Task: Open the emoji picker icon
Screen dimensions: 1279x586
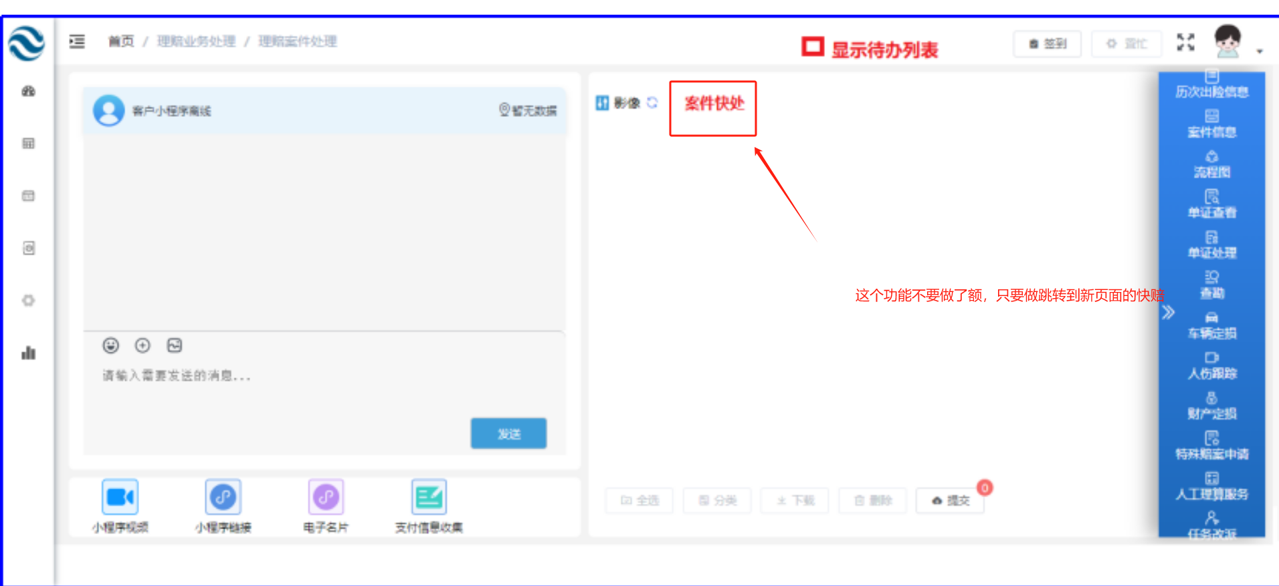Action: tap(110, 345)
